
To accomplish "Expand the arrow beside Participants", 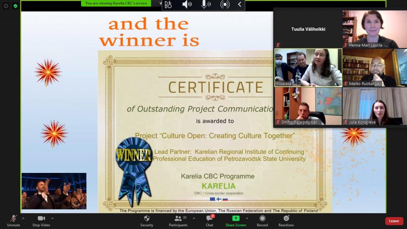I will (194, 218).
